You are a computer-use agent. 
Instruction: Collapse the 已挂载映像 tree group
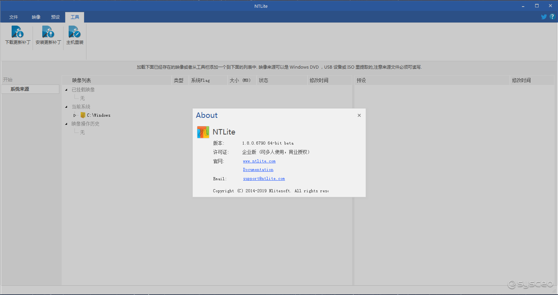coord(66,90)
